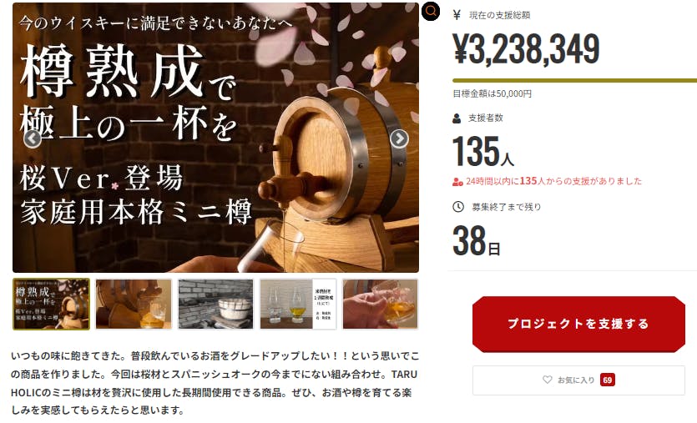Click the 24時間以内に135人 support notice
Image resolution: width=697 pixels, height=423 pixels.
coord(553,181)
